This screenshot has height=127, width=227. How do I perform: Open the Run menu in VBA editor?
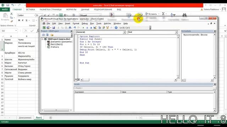pyautogui.click(x=92, y=24)
